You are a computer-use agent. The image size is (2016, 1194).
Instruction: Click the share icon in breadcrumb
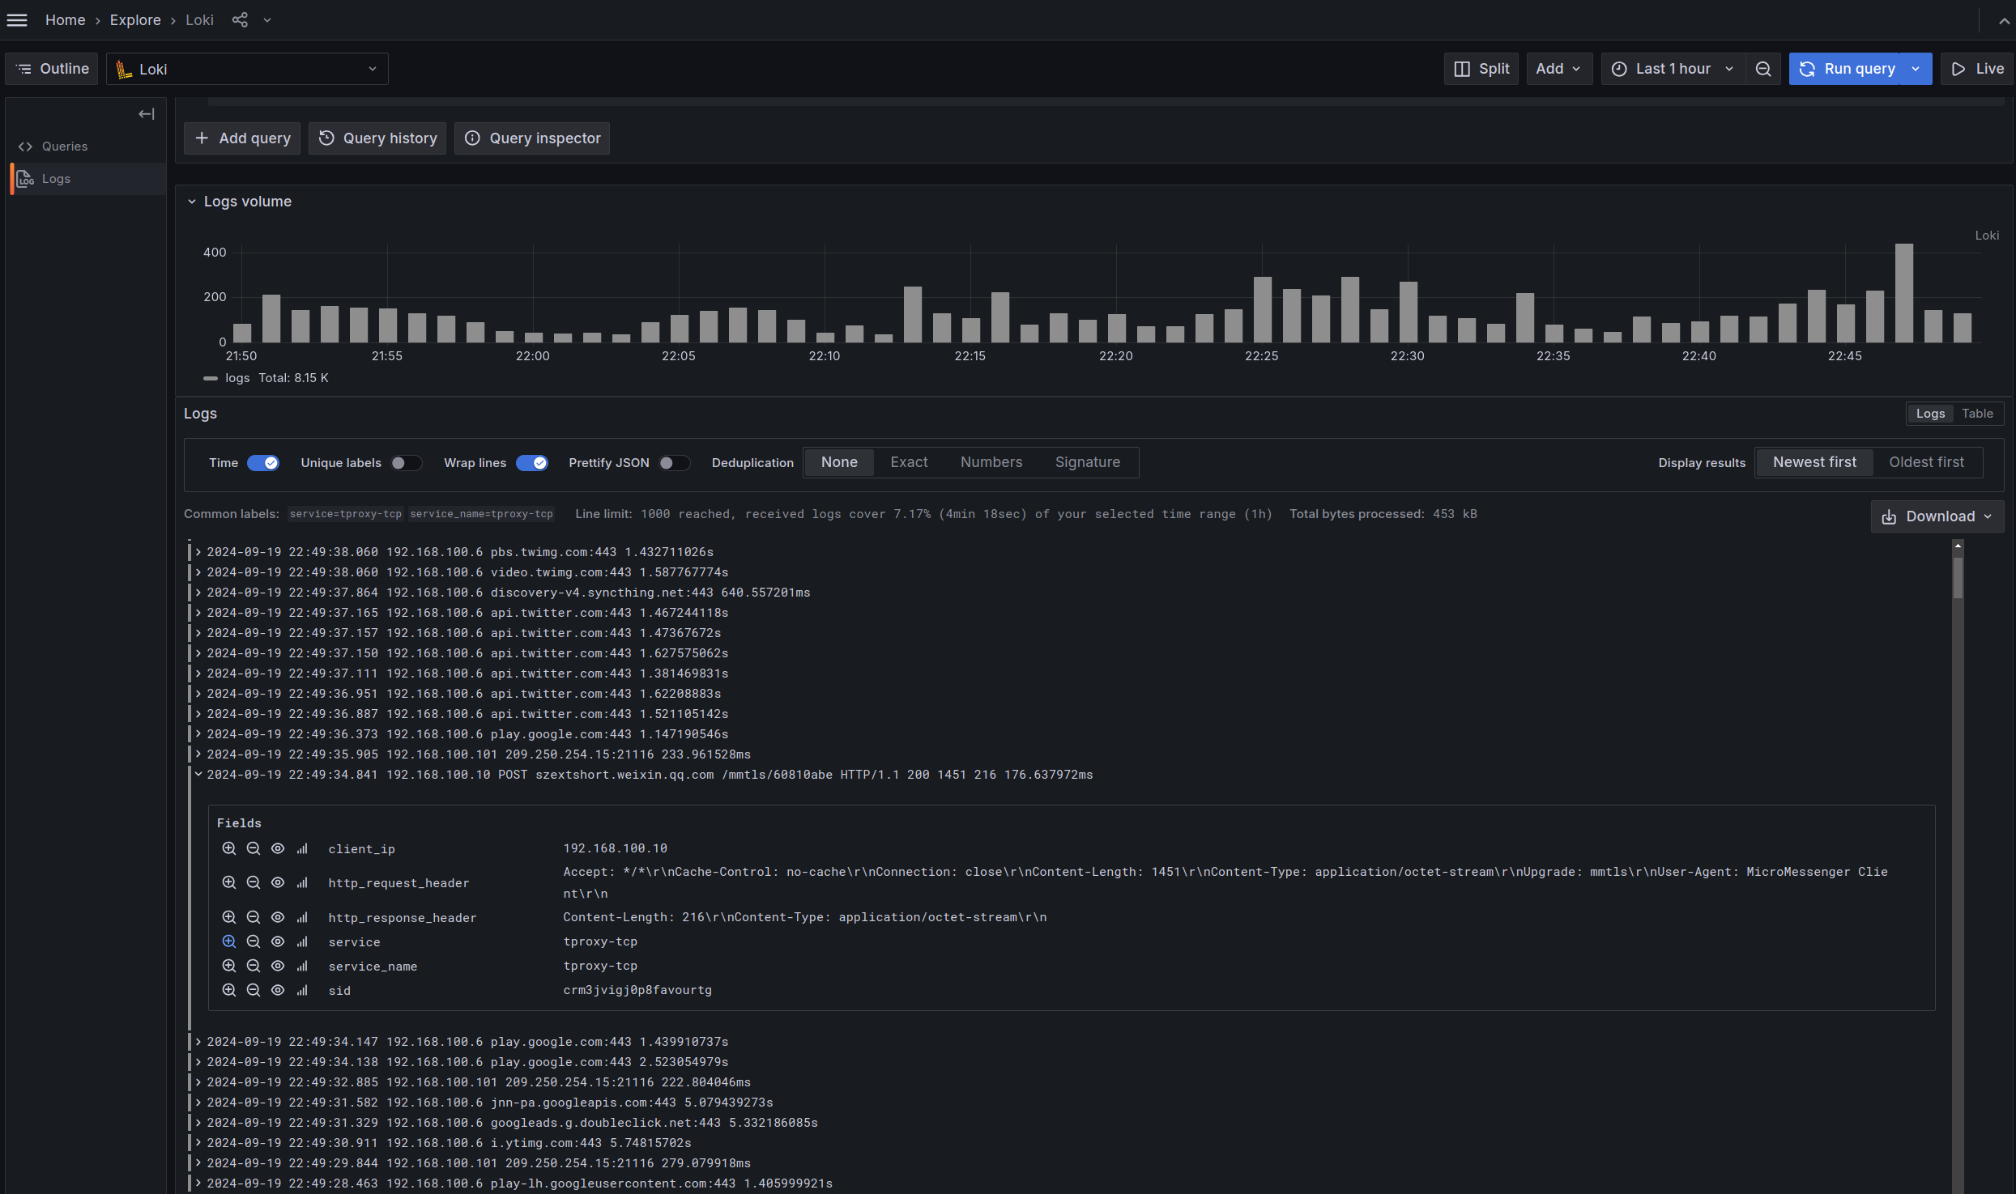point(240,20)
